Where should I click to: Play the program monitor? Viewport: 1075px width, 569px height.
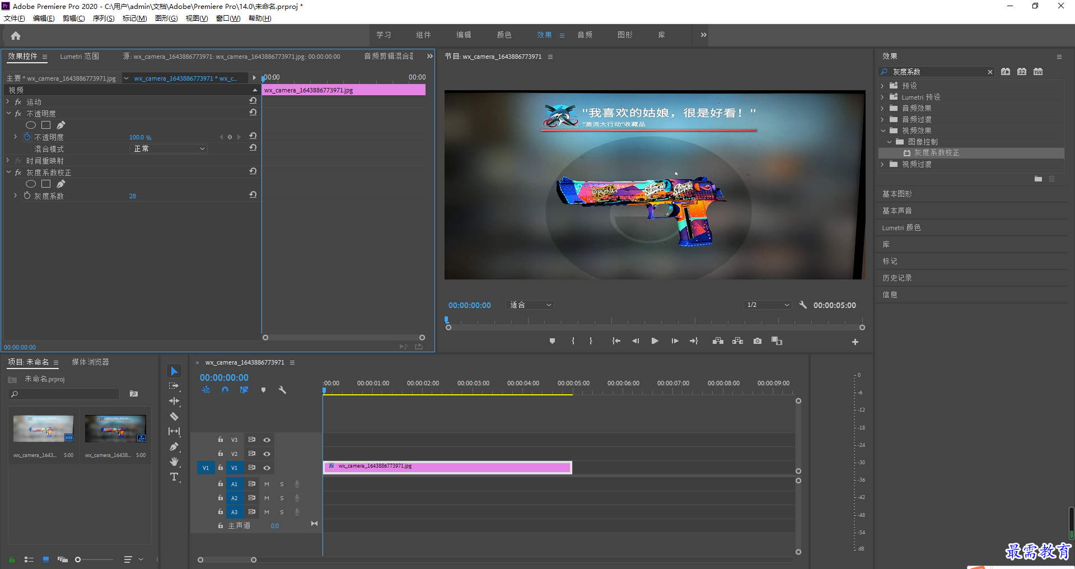pos(655,341)
